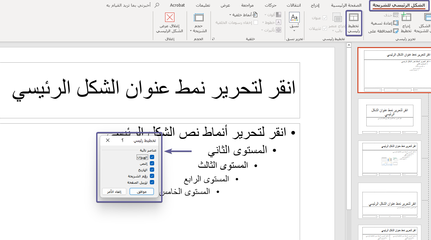The width and height of the screenshot is (431, 240).
Task: Click Close Master View red X icon
Action: pyautogui.click(x=170, y=17)
